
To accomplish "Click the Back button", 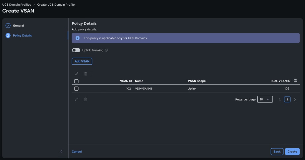I will tap(277, 152).
